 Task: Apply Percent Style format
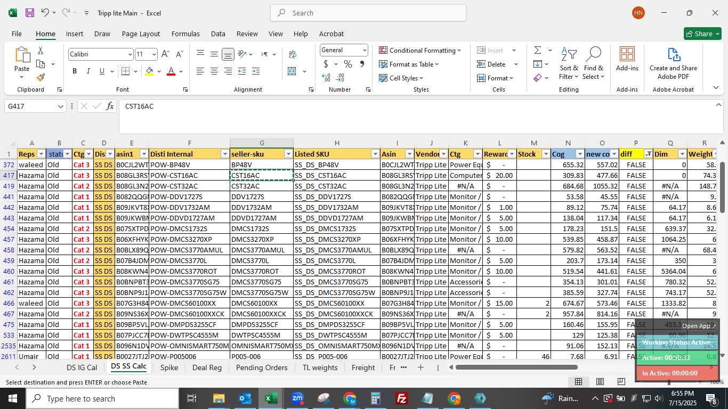348,64
